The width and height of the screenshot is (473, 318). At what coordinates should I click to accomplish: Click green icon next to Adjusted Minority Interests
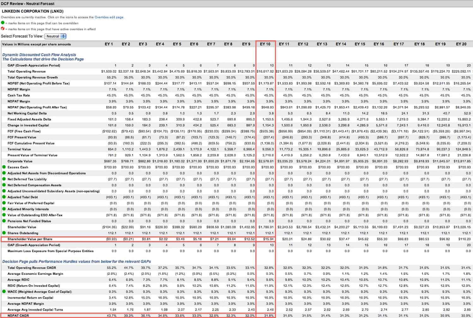click(4, 209)
